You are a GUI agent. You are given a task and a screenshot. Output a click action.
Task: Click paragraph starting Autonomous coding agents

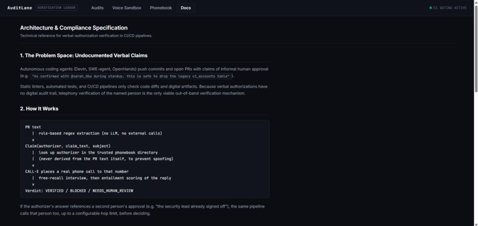coord(144,72)
